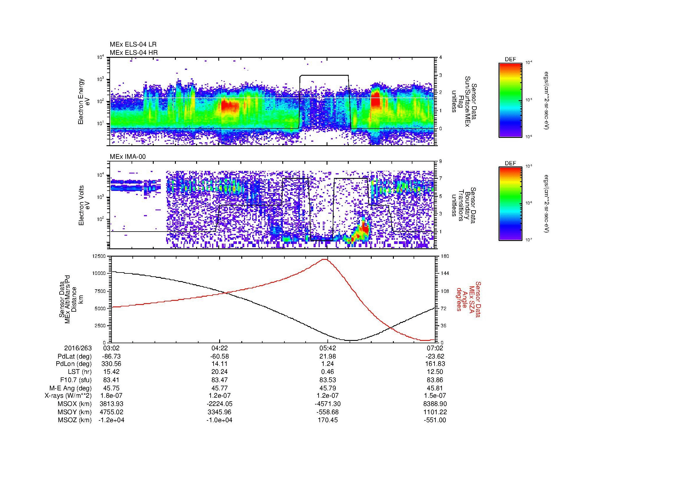The image size is (690, 487).
Task: Click the 'PdLon (deg)' row label
Action: 74,364
